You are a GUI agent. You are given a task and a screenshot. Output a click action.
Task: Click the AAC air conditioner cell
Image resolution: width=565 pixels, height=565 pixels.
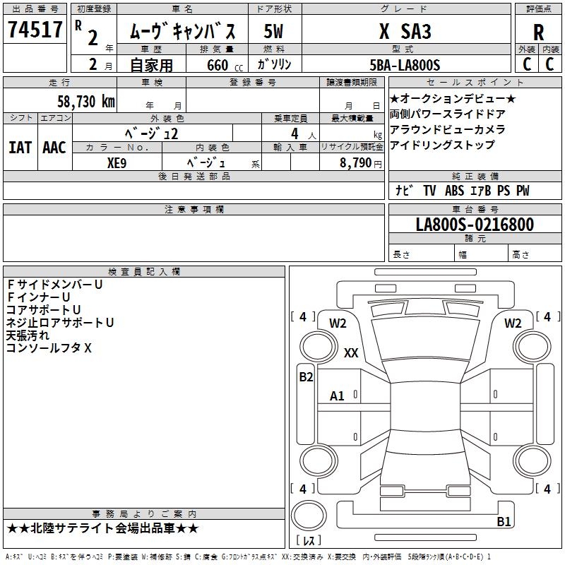(54, 147)
